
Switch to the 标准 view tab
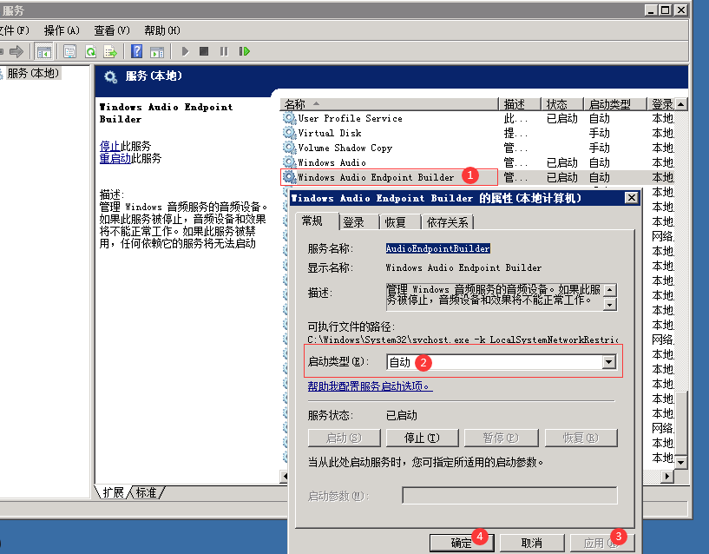click(x=146, y=492)
